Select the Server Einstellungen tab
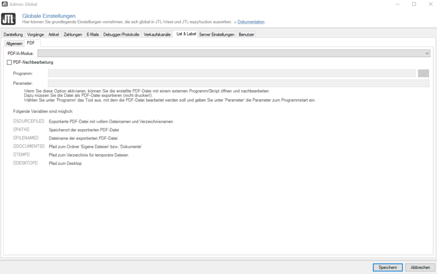 coord(217,35)
